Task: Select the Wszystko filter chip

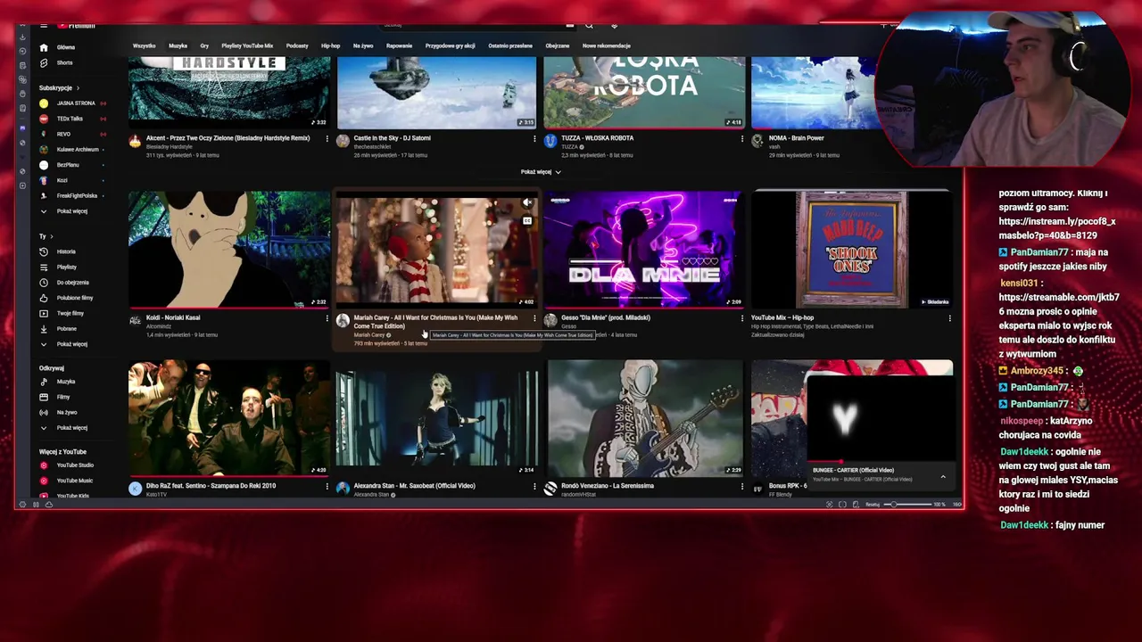Action: [x=144, y=45]
